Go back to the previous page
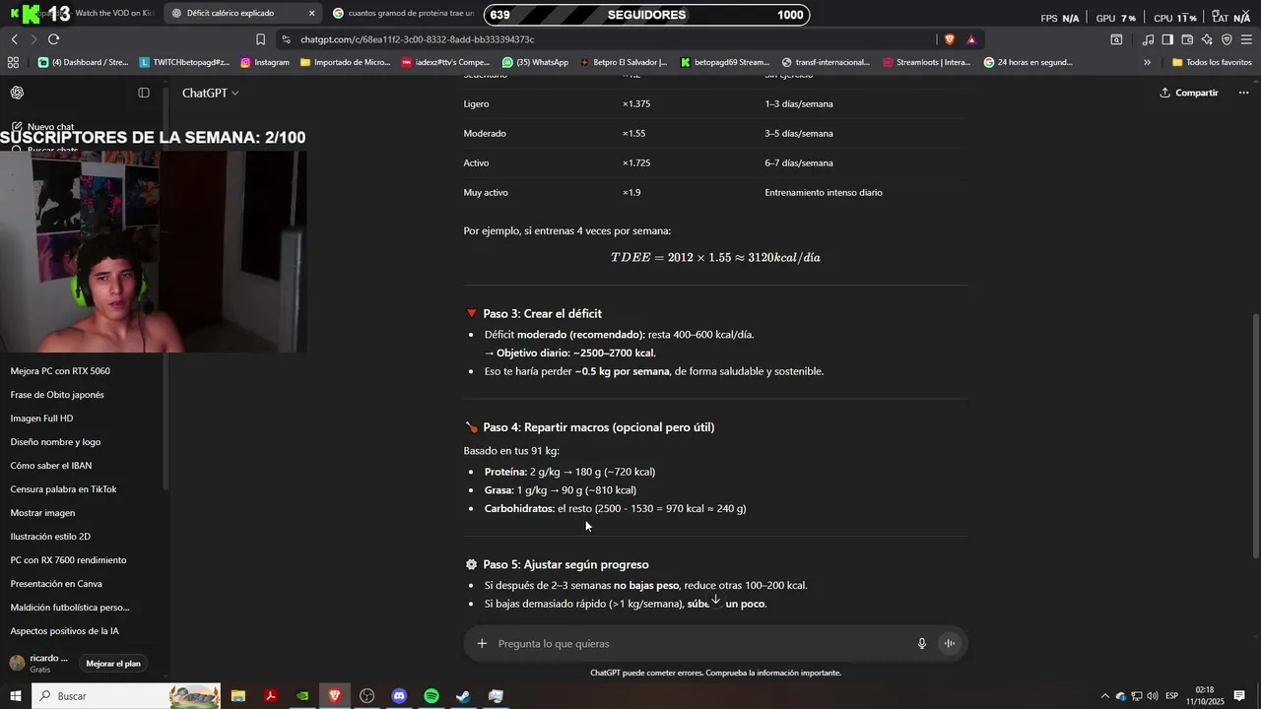1261x709 pixels. tap(14, 39)
